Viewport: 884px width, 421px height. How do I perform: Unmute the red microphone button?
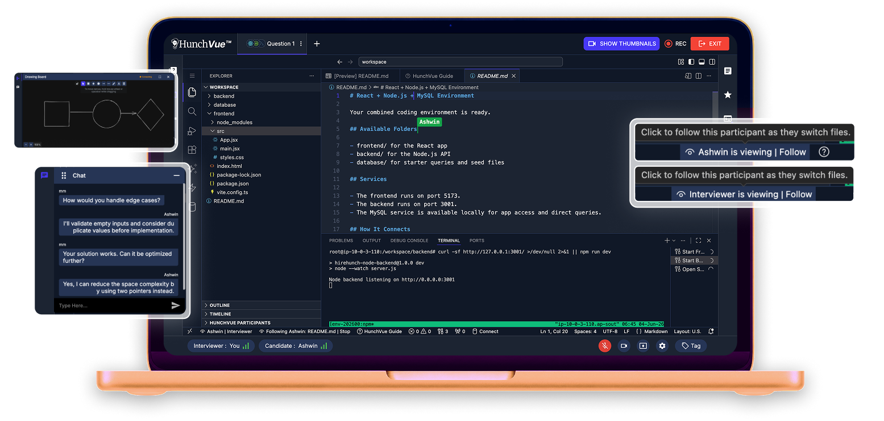(605, 346)
